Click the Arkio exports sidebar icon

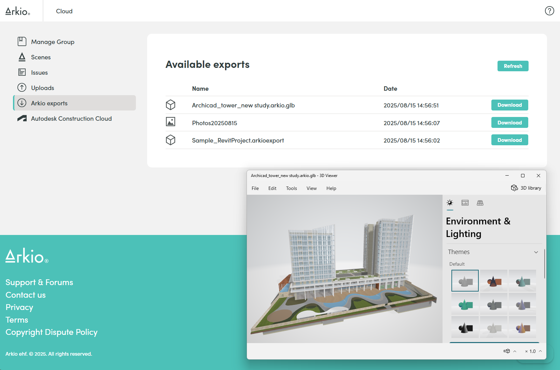tap(22, 103)
